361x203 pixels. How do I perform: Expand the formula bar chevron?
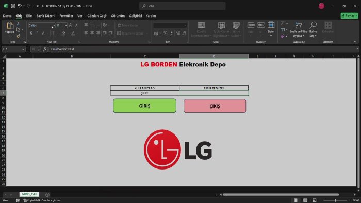pos(357,49)
